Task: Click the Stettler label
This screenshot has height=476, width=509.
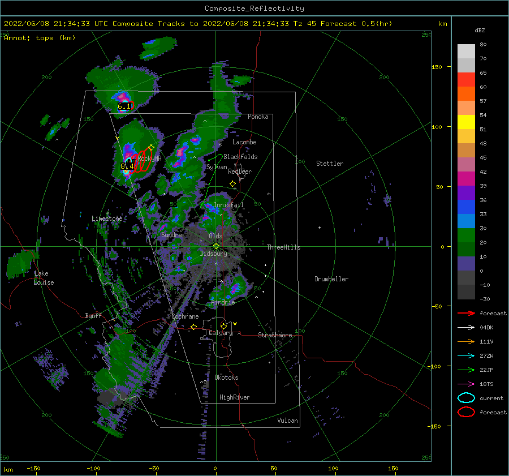Action: pyautogui.click(x=330, y=164)
